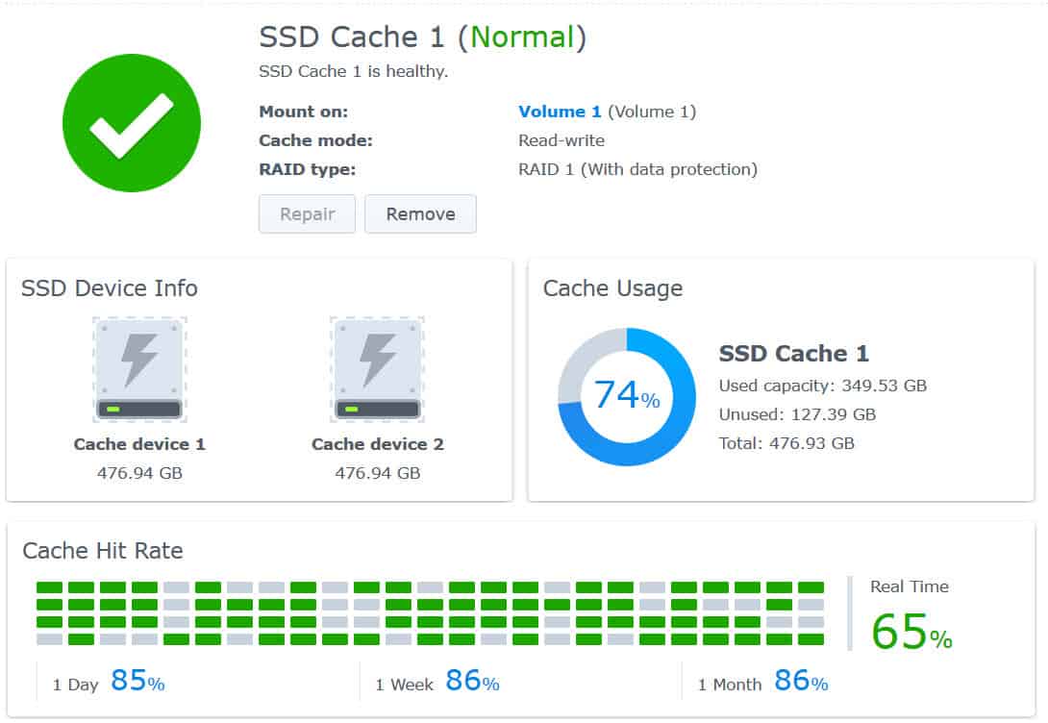Screen dimensions: 1048x723
Task: Open the Volume 1 link
Action: pos(560,112)
